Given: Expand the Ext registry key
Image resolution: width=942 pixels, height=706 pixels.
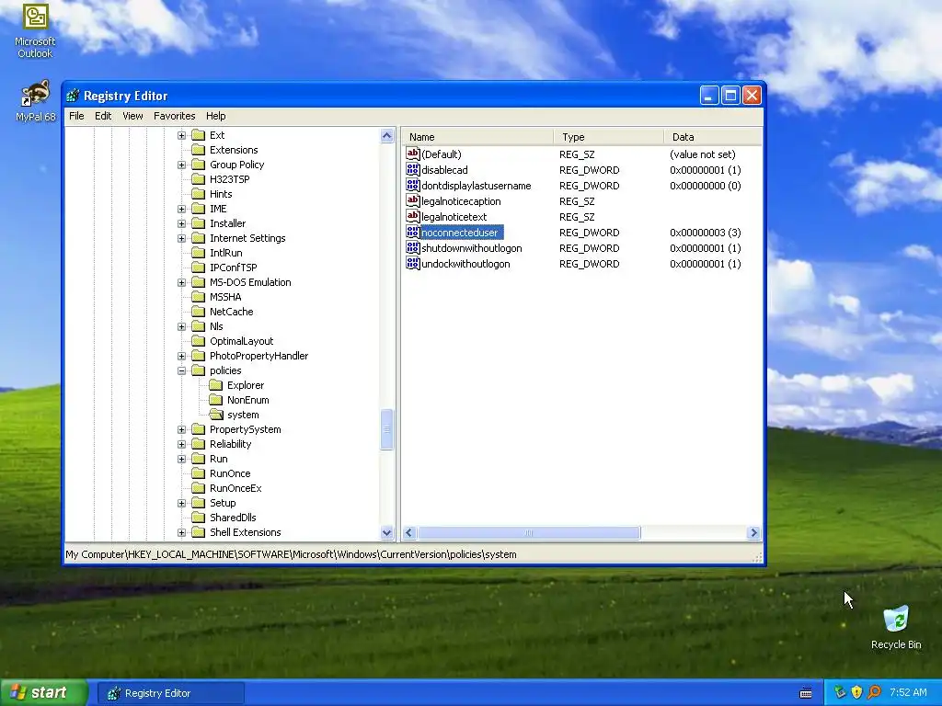Looking at the screenshot, I should click(x=181, y=136).
